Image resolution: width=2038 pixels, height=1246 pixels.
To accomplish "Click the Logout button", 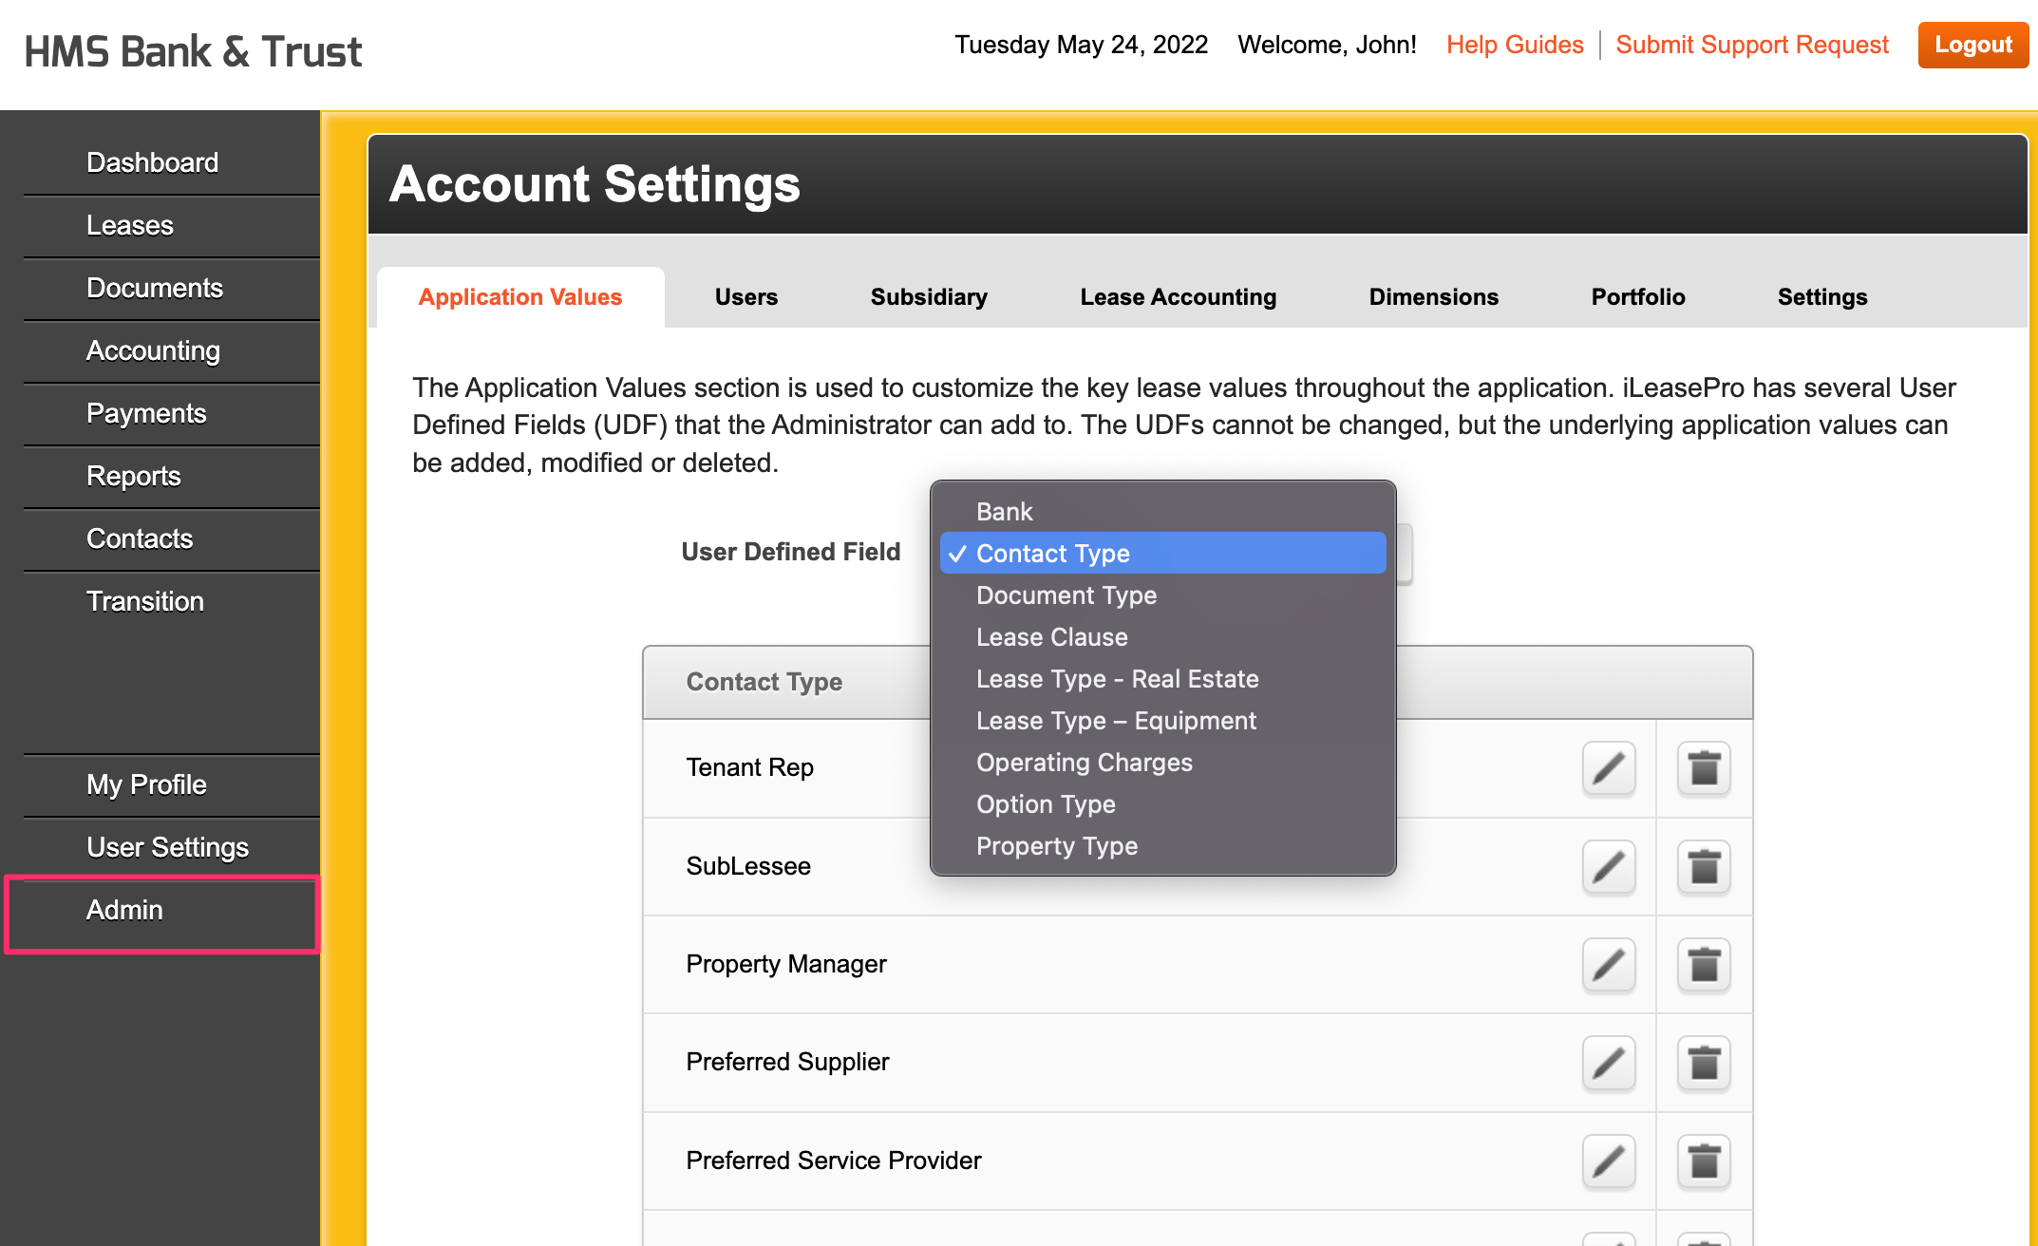I will [1972, 45].
